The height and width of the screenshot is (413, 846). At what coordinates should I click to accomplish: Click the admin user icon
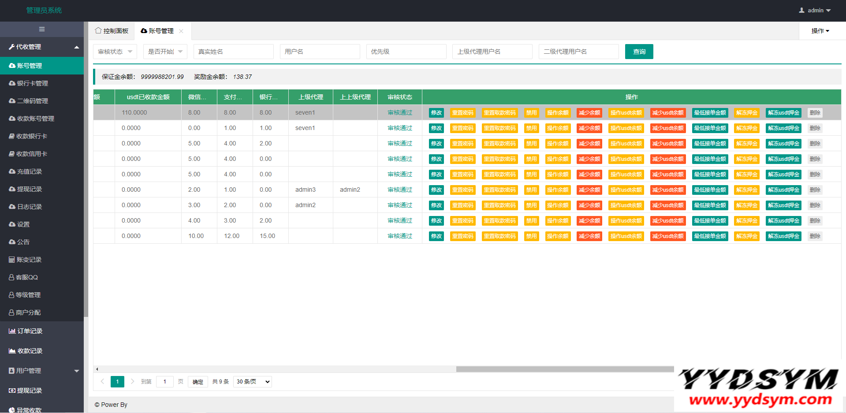801,10
